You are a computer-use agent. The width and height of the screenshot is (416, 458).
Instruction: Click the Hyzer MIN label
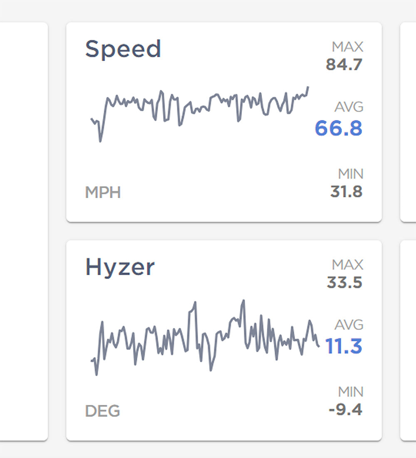click(350, 392)
